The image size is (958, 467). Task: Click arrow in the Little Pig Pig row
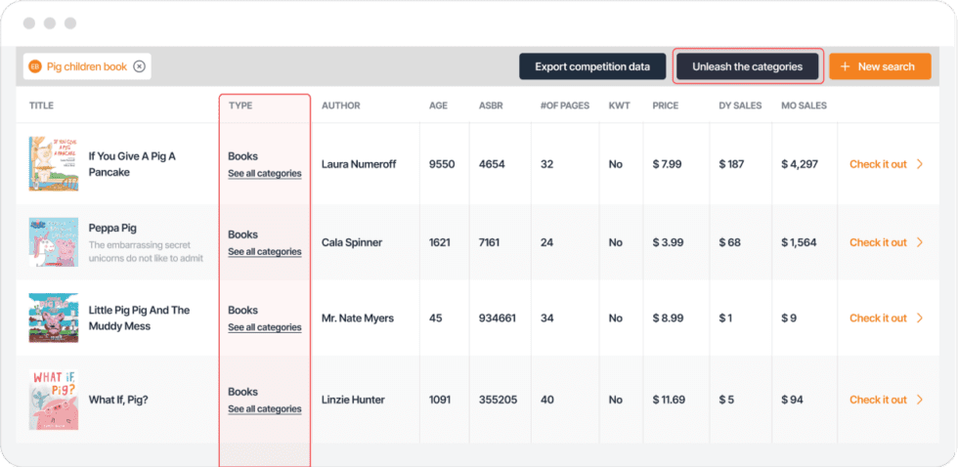pos(919,318)
